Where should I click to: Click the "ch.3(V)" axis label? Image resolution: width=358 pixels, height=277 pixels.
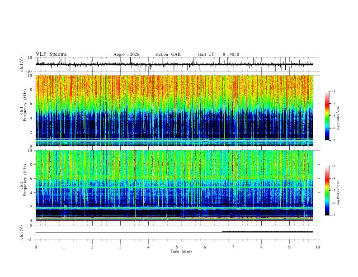pos(22,233)
